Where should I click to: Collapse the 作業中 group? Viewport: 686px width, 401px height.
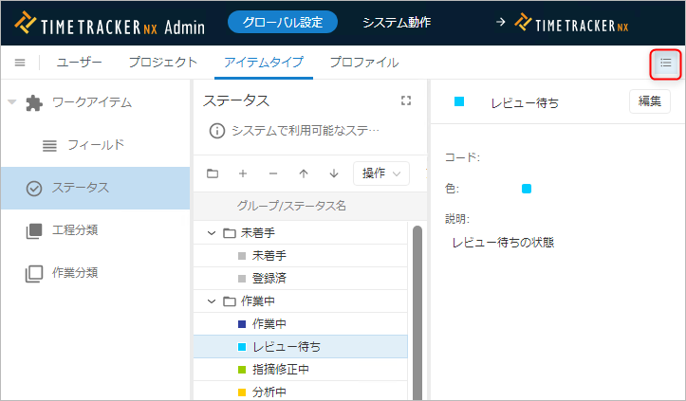[212, 301]
